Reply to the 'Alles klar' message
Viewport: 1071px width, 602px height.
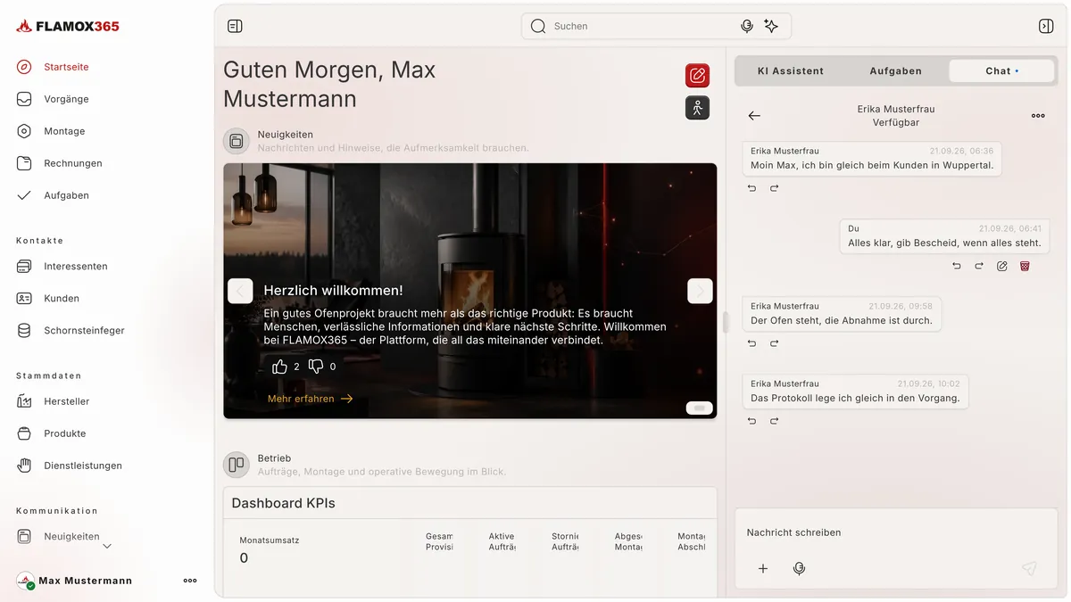[957, 266]
